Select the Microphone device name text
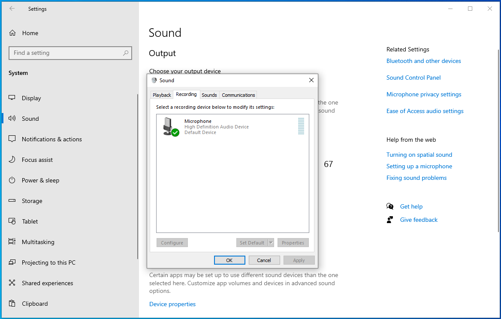 click(x=198, y=121)
